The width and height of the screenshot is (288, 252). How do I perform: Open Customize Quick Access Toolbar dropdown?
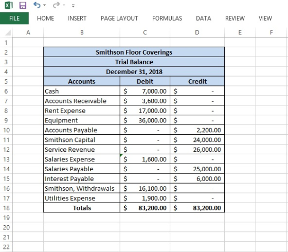pos(73,6)
